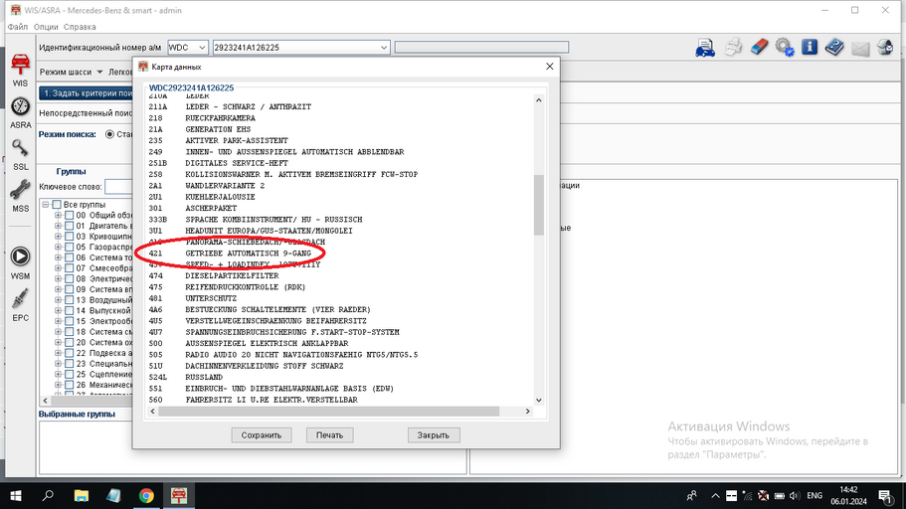Viewport: 906px width, 509px height.
Task: Select line 235 AKTIVER PARK-ASSISTENT
Action: click(x=219, y=141)
